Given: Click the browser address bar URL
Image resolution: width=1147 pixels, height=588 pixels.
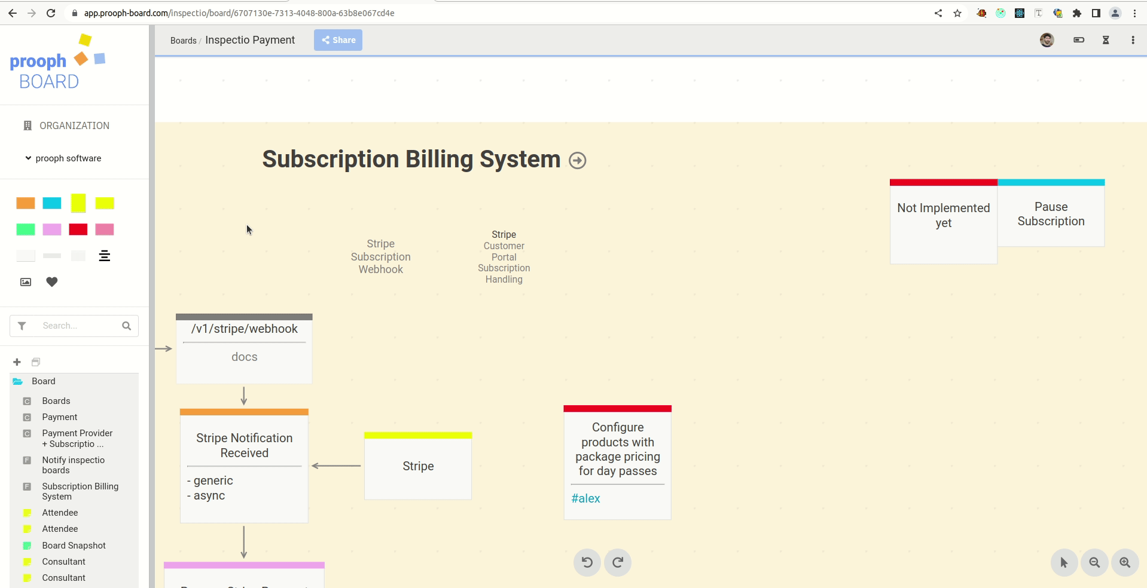Looking at the screenshot, I should [x=239, y=13].
